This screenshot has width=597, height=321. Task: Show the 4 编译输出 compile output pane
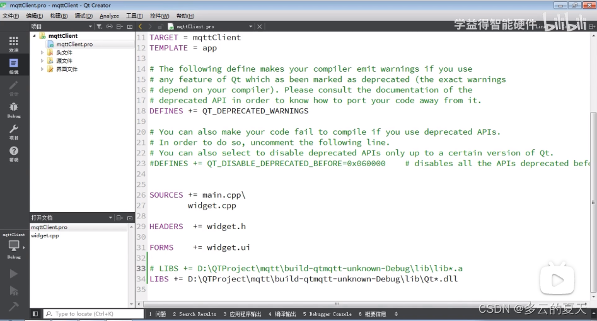tap(282, 314)
